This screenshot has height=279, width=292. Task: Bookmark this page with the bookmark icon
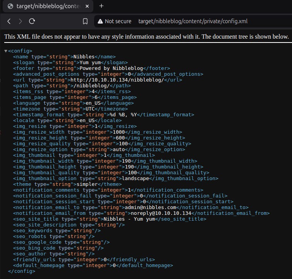coord(85,21)
